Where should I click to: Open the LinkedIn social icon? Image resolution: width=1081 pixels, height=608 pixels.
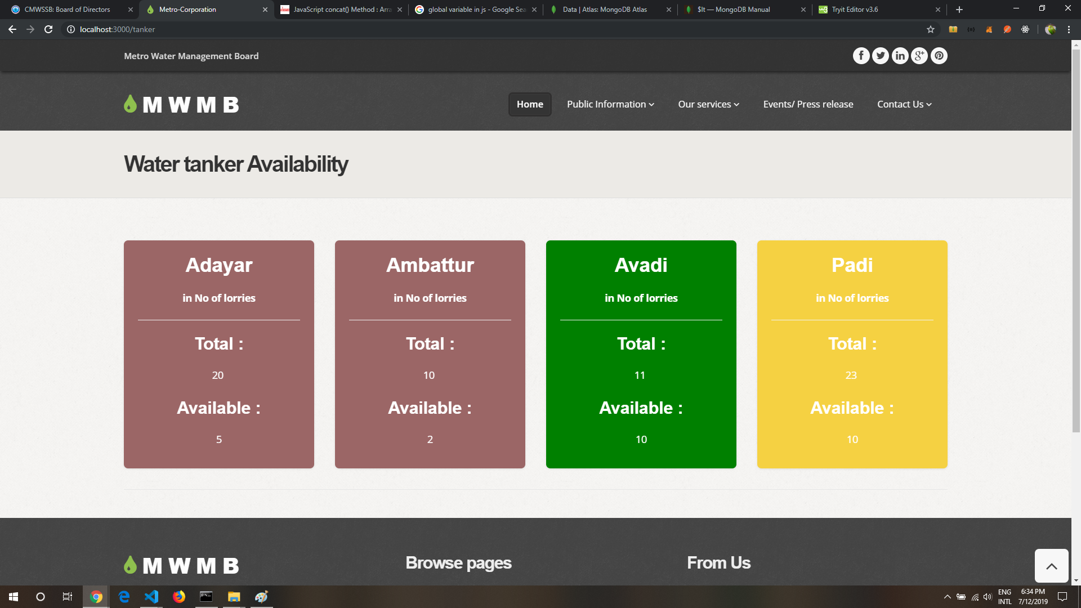click(x=900, y=56)
